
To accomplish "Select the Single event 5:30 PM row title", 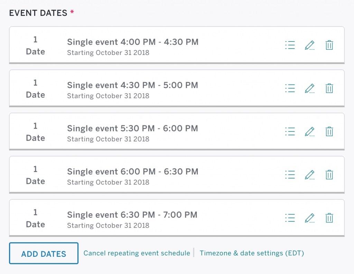I will (132, 129).
